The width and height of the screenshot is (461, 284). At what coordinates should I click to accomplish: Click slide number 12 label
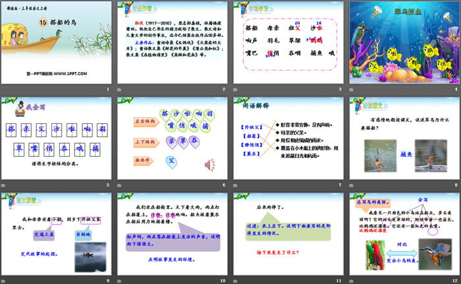pyautogui.click(x=455, y=281)
